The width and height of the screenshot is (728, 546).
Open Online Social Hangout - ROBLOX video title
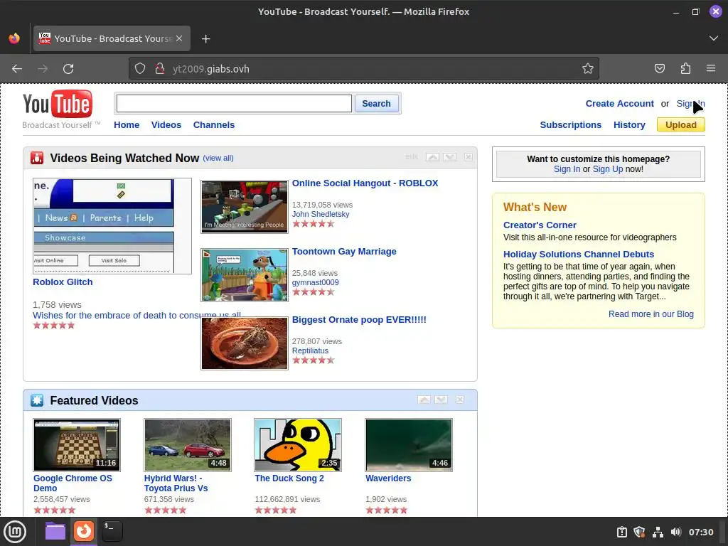pyautogui.click(x=365, y=183)
